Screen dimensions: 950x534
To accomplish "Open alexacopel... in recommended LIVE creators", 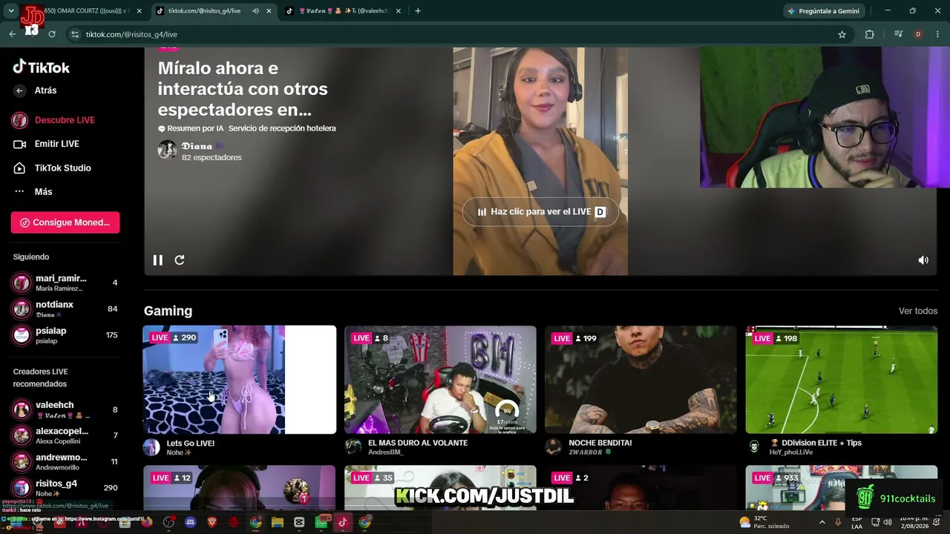I will pos(65,435).
